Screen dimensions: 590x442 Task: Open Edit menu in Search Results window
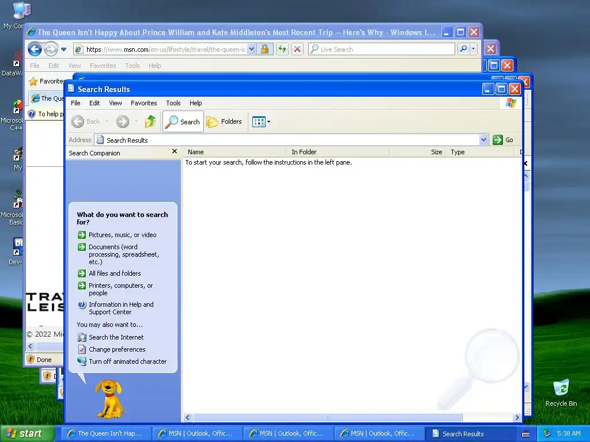coord(94,103)
